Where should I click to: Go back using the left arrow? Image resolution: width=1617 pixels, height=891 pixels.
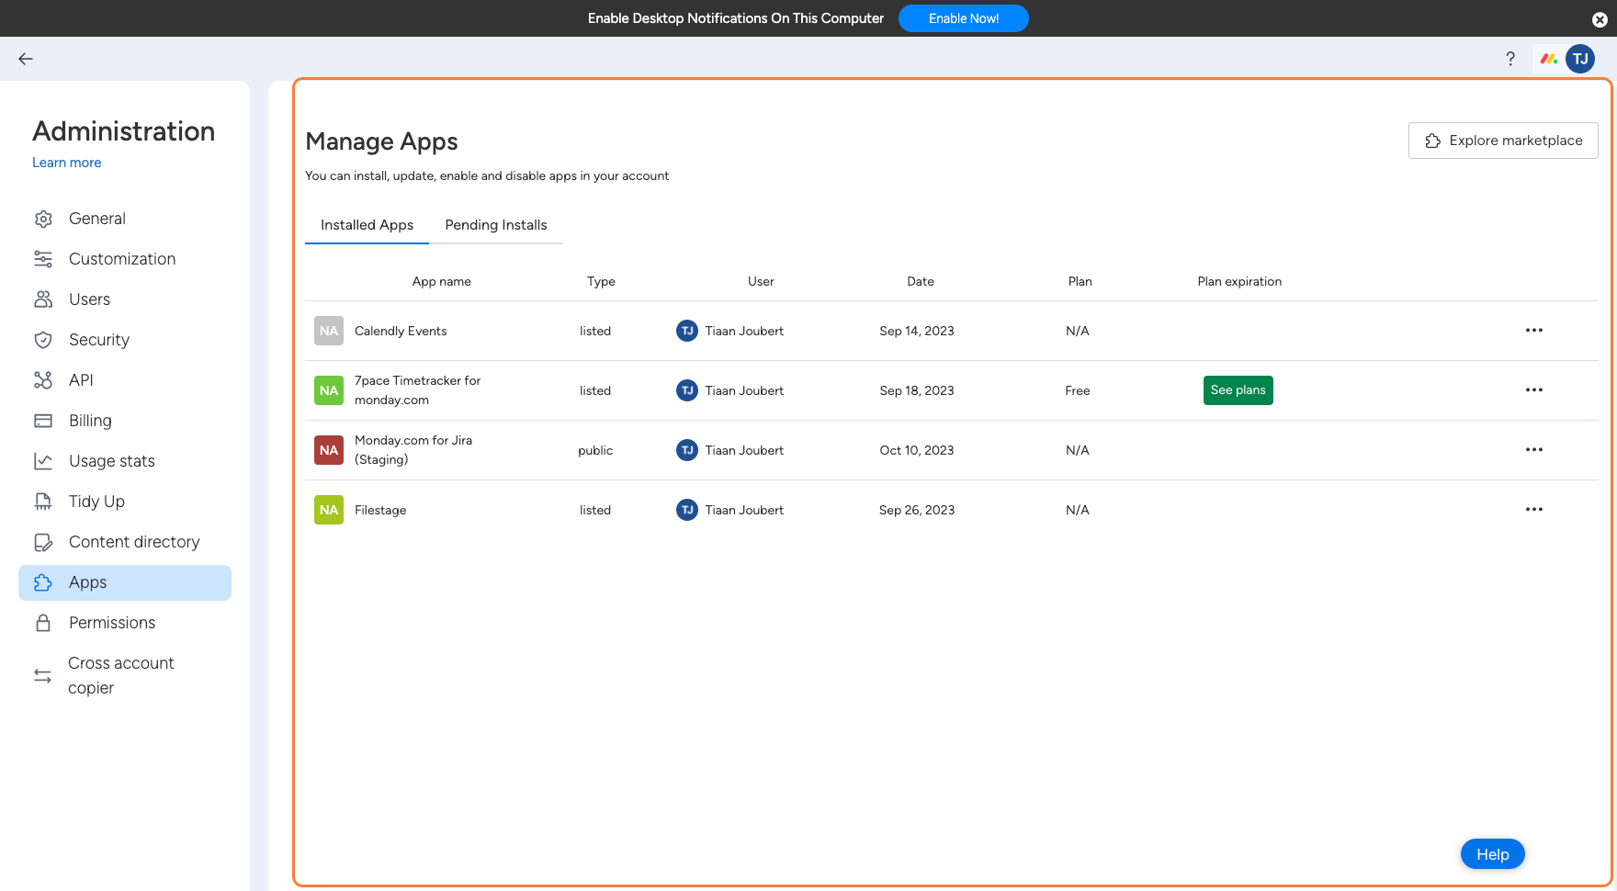pyautogui.click(x=26, y=59)
